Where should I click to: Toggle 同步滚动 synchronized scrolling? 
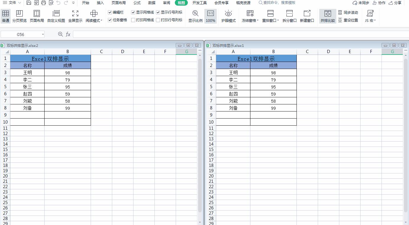click(x=350, y=12)
